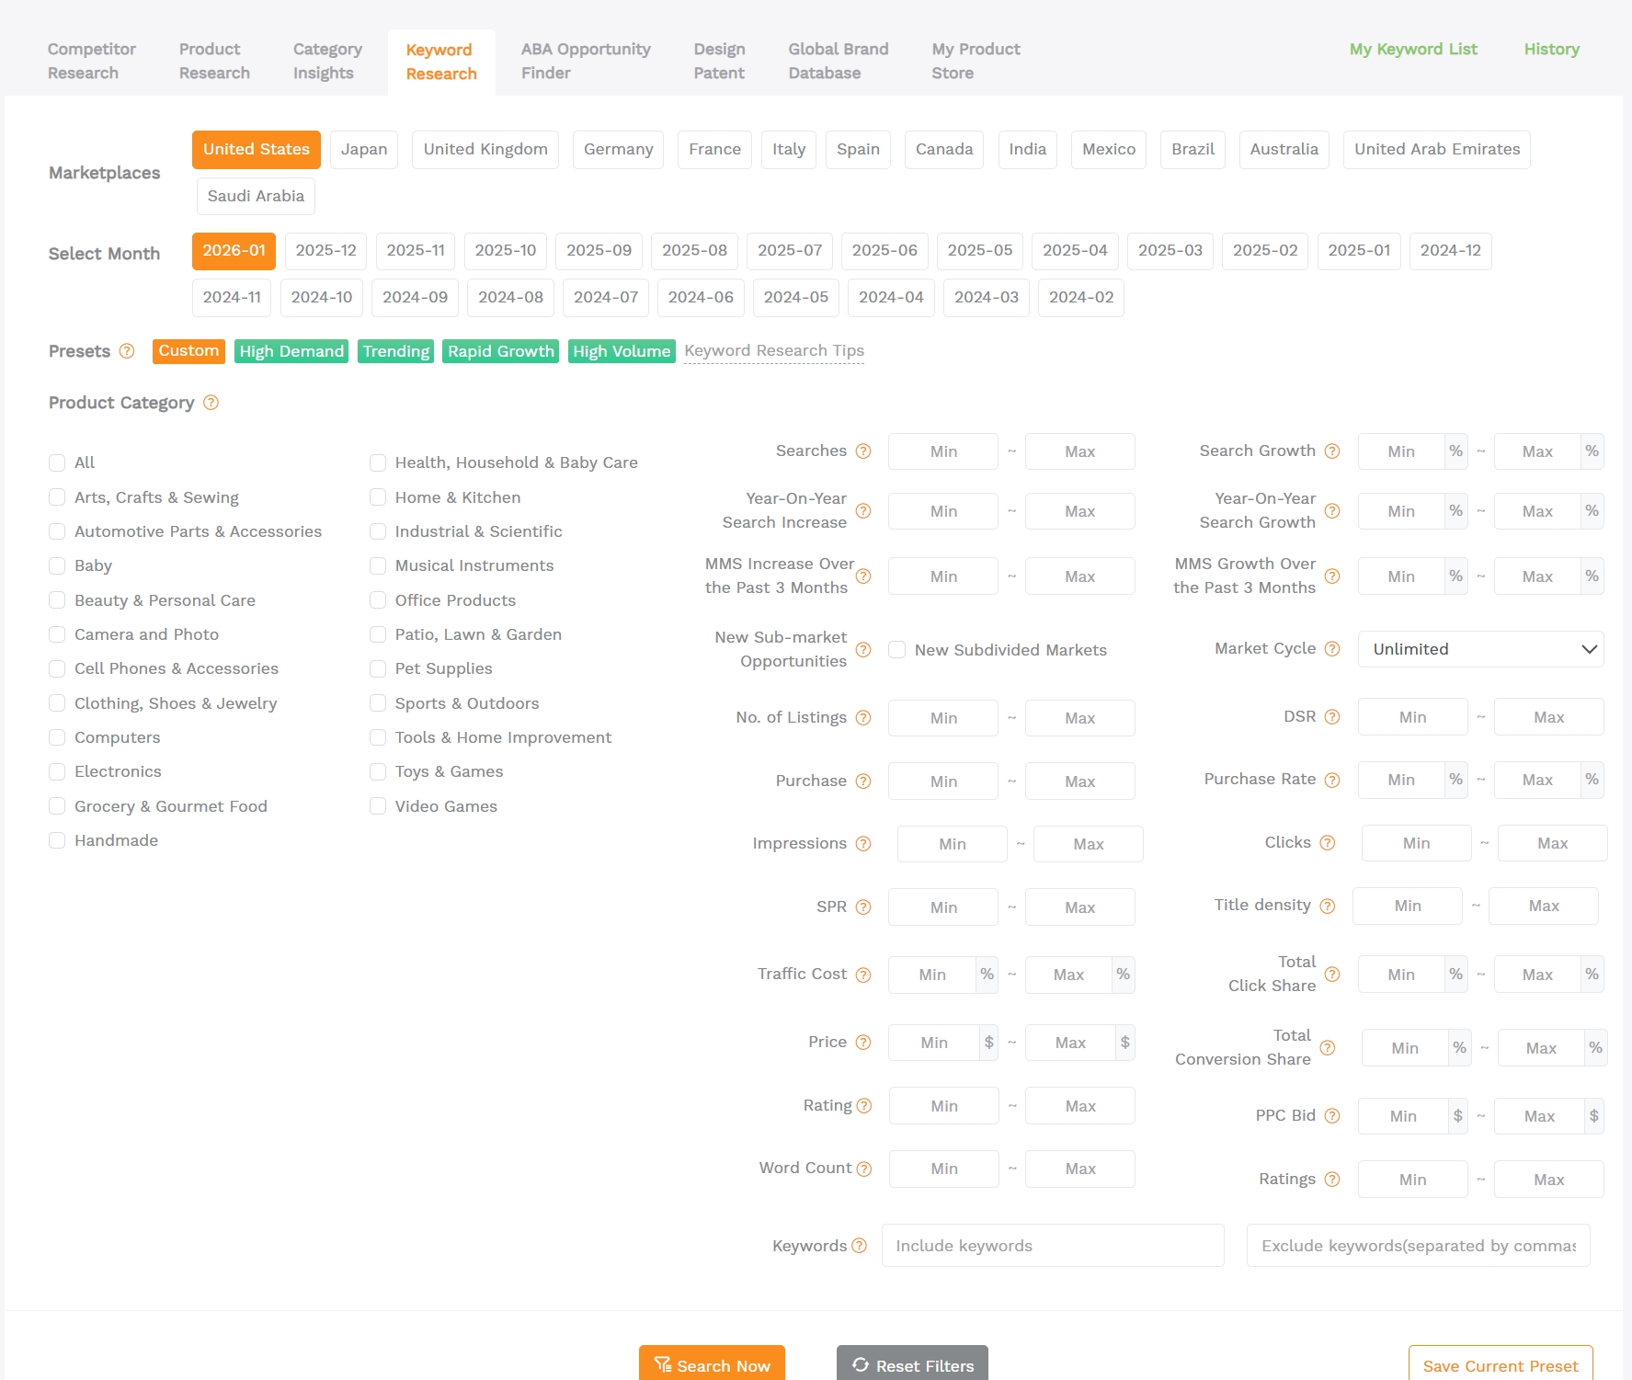Open the Competitor Research tab

click(x=91, y=60)
